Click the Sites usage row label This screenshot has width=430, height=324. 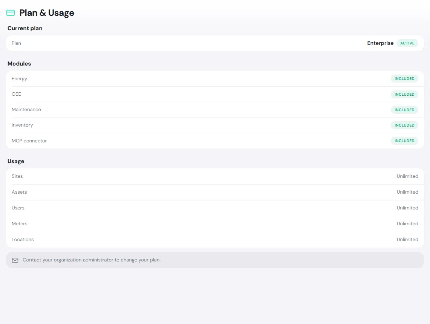click(17, 176)
